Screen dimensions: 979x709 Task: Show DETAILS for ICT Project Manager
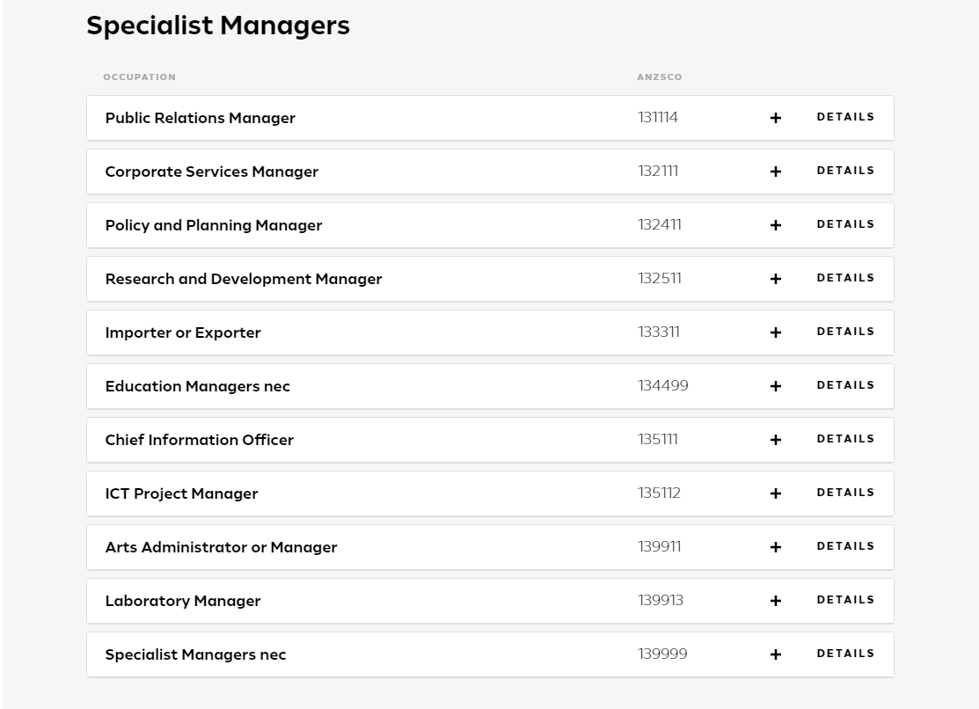tap(845, 493)
